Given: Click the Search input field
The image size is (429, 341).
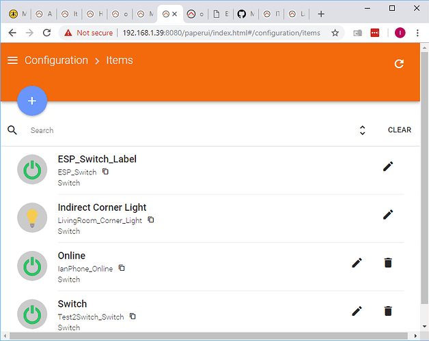Looking at the screenshot, I should 184,130.
